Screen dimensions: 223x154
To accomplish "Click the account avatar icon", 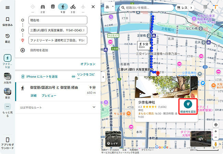I will pyautogui.click(x=215, y=7).
